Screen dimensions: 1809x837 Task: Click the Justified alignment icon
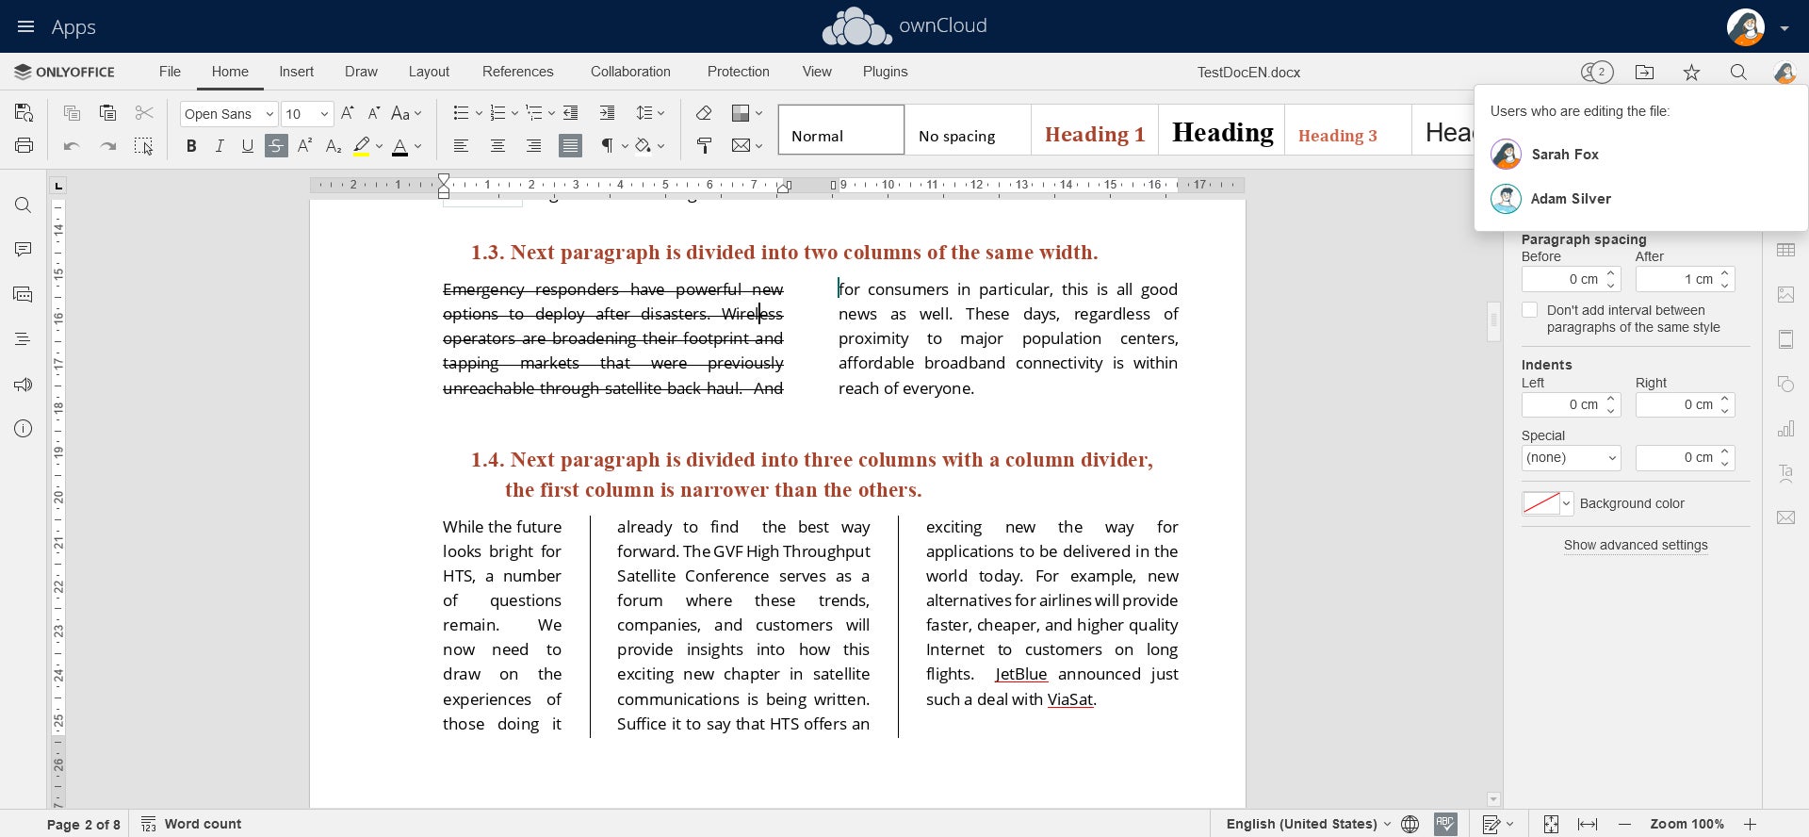pyautogui.click(x=570, y=145)
